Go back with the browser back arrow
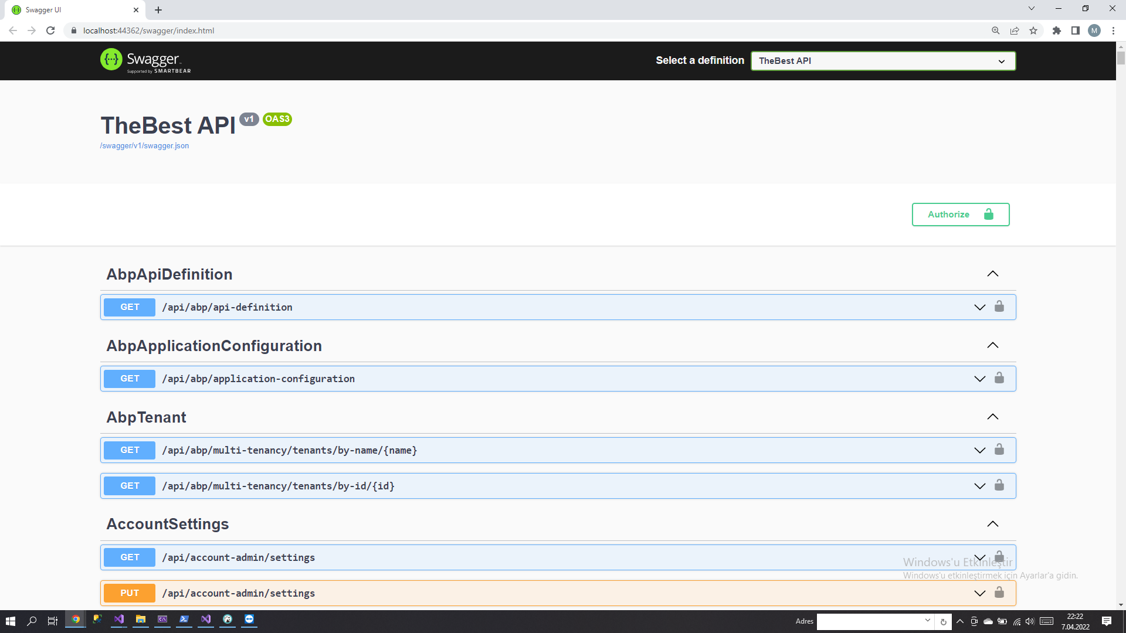Viewport: 1126px width, 633px height. [13, 30]
